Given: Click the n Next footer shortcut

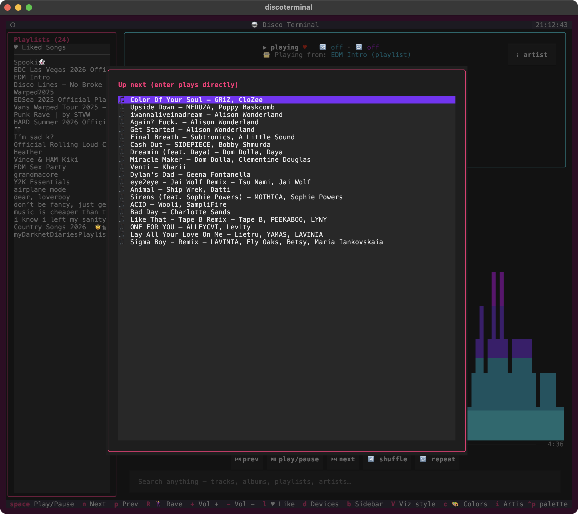Looking at the screenshot, I should point(94,504).
